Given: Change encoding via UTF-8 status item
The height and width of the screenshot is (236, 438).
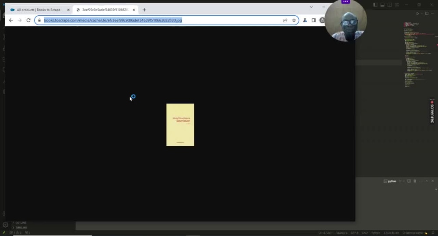Looking at the screenshot, I should tap(354, 232).
